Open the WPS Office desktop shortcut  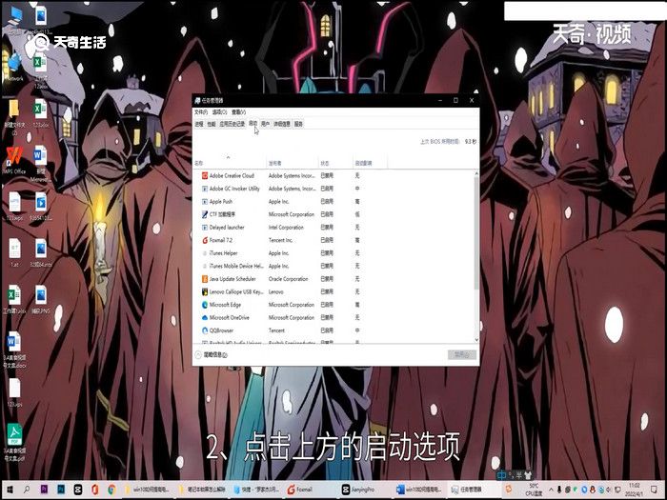[x=14, y=161]
